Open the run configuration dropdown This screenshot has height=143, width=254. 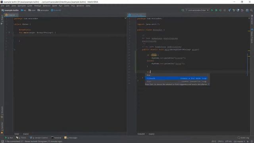pos(197,10)
